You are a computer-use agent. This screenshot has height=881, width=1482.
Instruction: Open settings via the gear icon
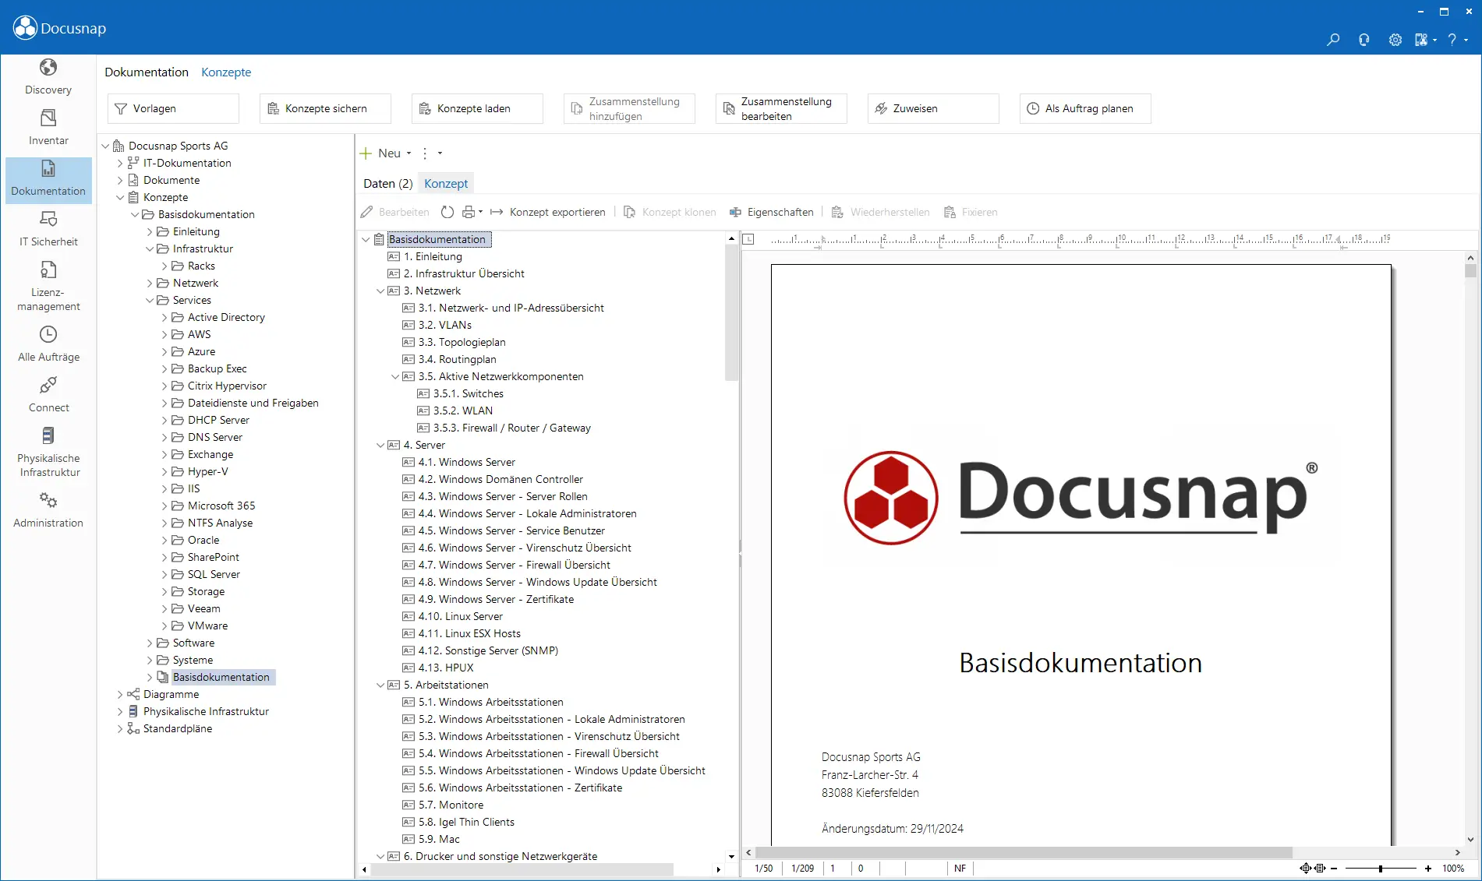pos(1395,40)
